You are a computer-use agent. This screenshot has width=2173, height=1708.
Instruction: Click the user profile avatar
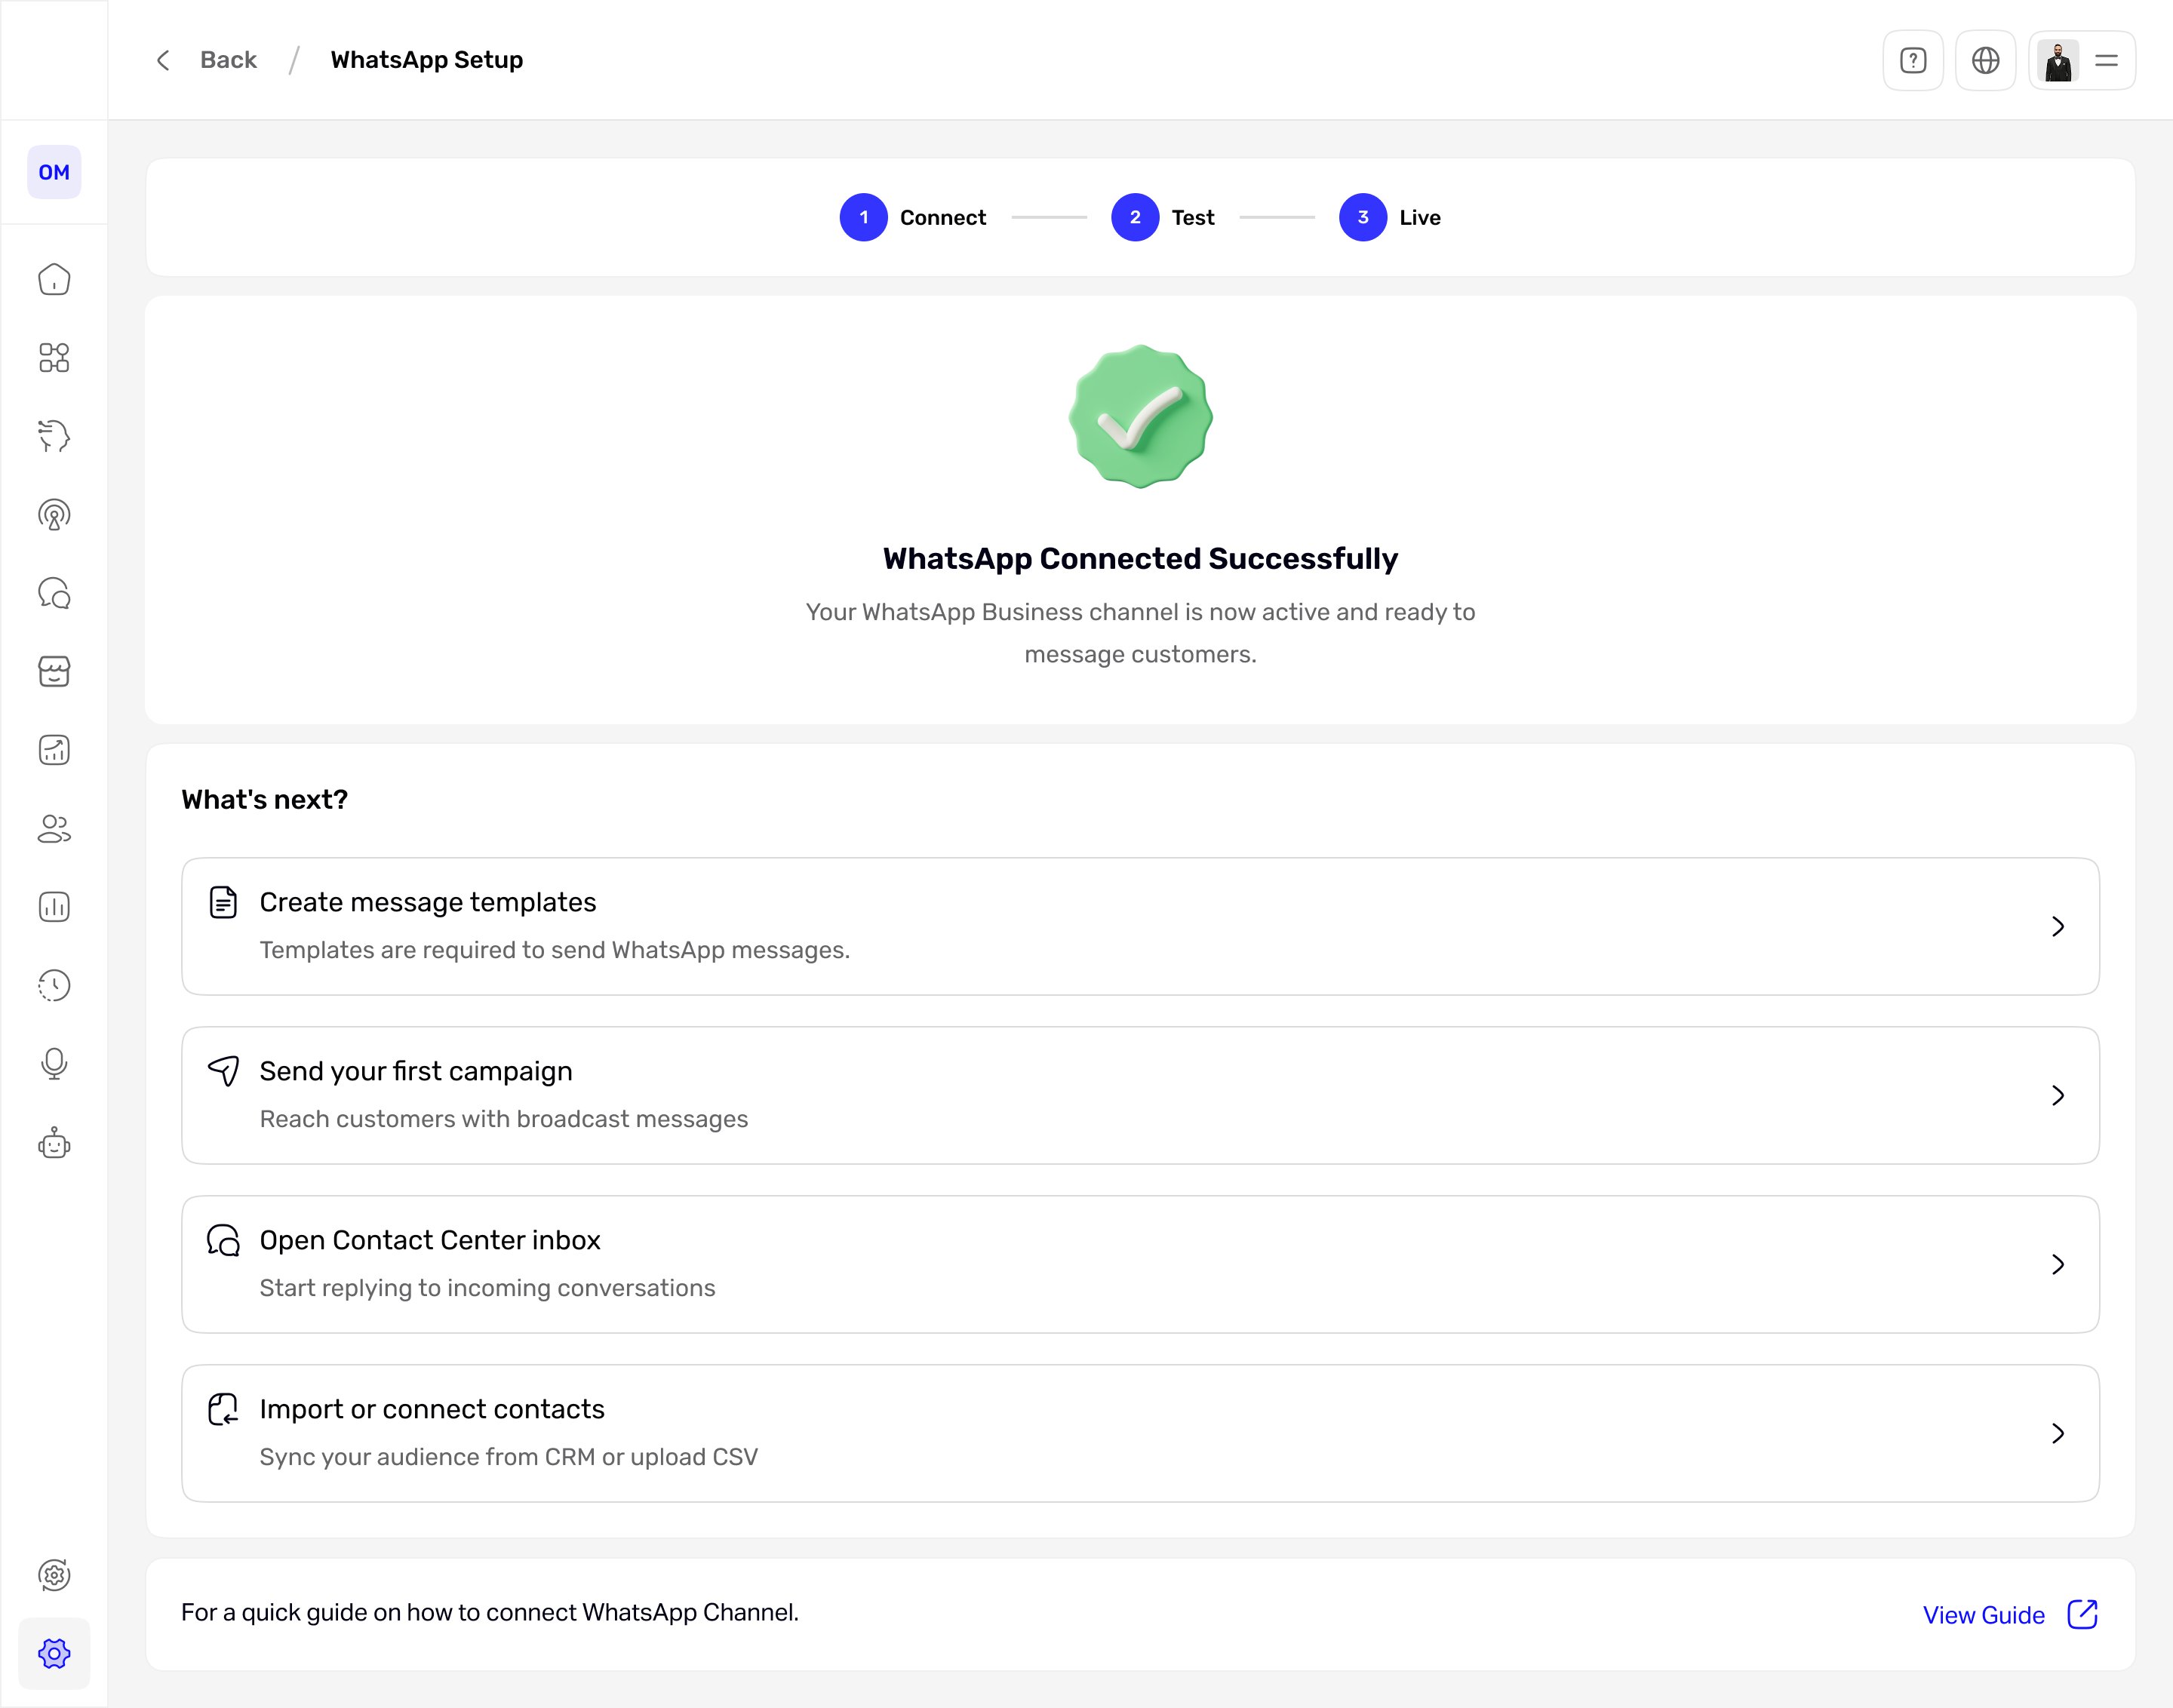coord(2058,61)
